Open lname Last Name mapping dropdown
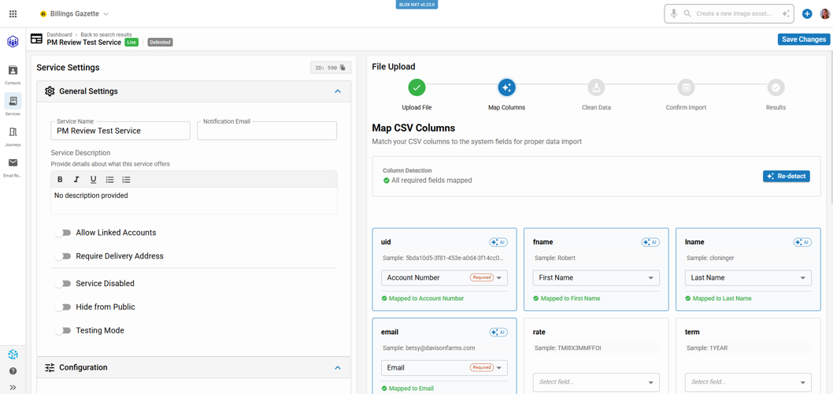 (x=748, y=277)
